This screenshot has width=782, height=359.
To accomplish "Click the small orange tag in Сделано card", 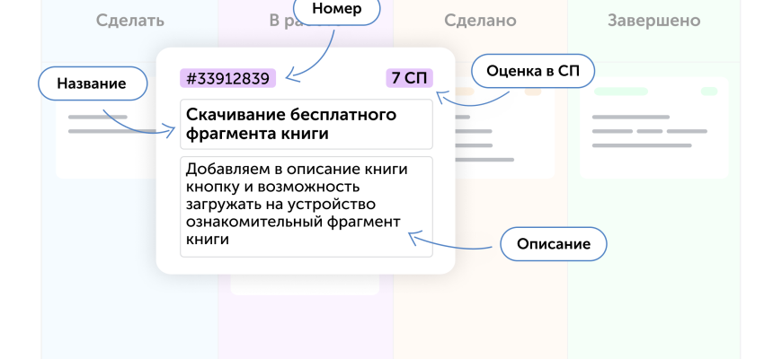I will (x=464, y=92).
